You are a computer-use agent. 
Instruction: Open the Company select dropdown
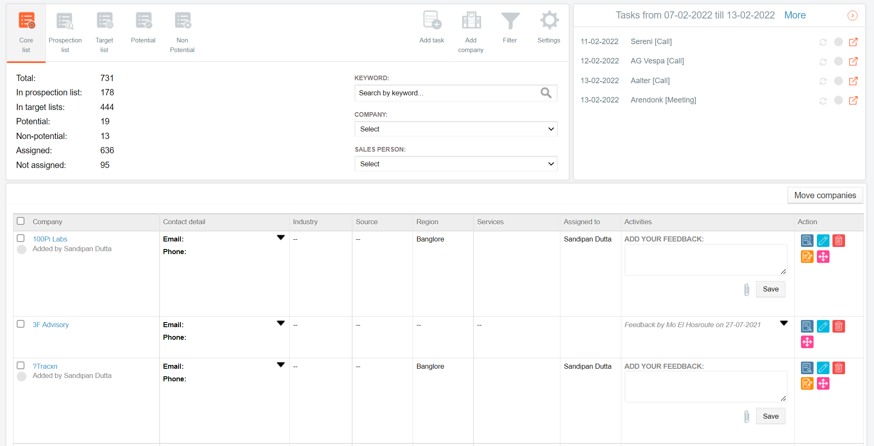(455, 129)
